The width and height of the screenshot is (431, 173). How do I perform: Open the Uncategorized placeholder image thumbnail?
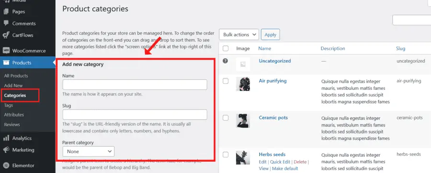point(243,65)
